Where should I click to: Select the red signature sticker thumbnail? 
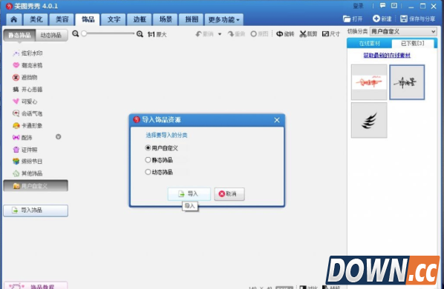coord(369,82)
